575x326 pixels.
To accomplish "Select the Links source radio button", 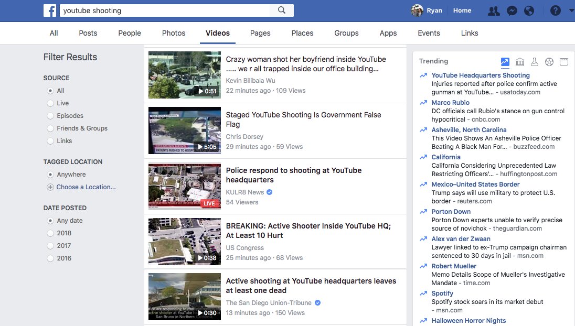I will 50,141.
